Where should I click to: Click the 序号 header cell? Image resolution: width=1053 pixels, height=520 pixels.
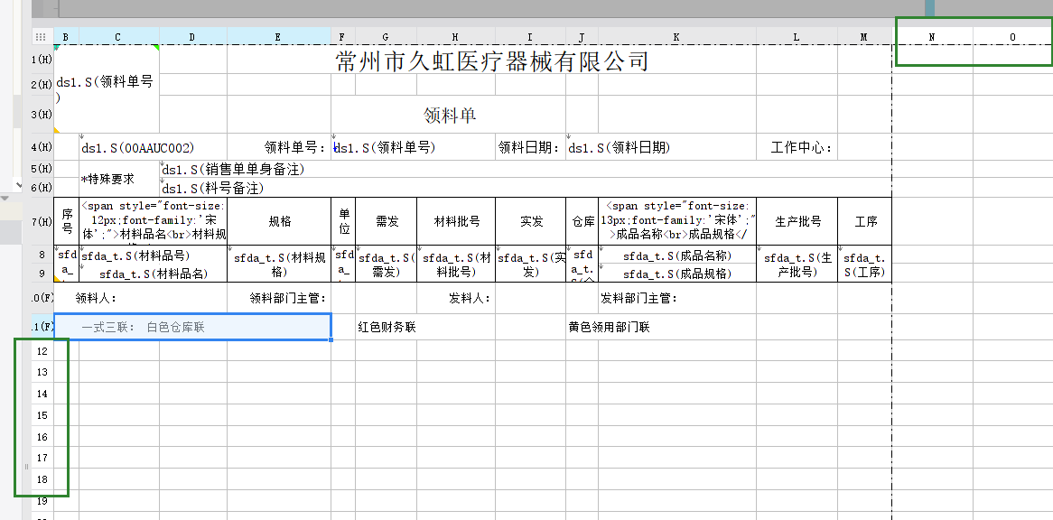point(67,221)
